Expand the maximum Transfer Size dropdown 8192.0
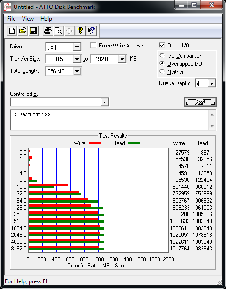This screenshot has height=289, width=226. coord(122,59)
